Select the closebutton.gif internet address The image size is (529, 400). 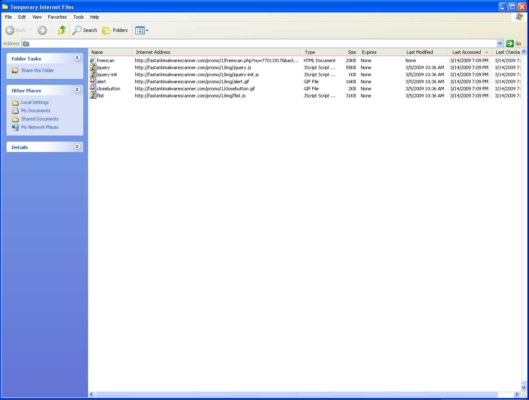click(x=195, y=89)
